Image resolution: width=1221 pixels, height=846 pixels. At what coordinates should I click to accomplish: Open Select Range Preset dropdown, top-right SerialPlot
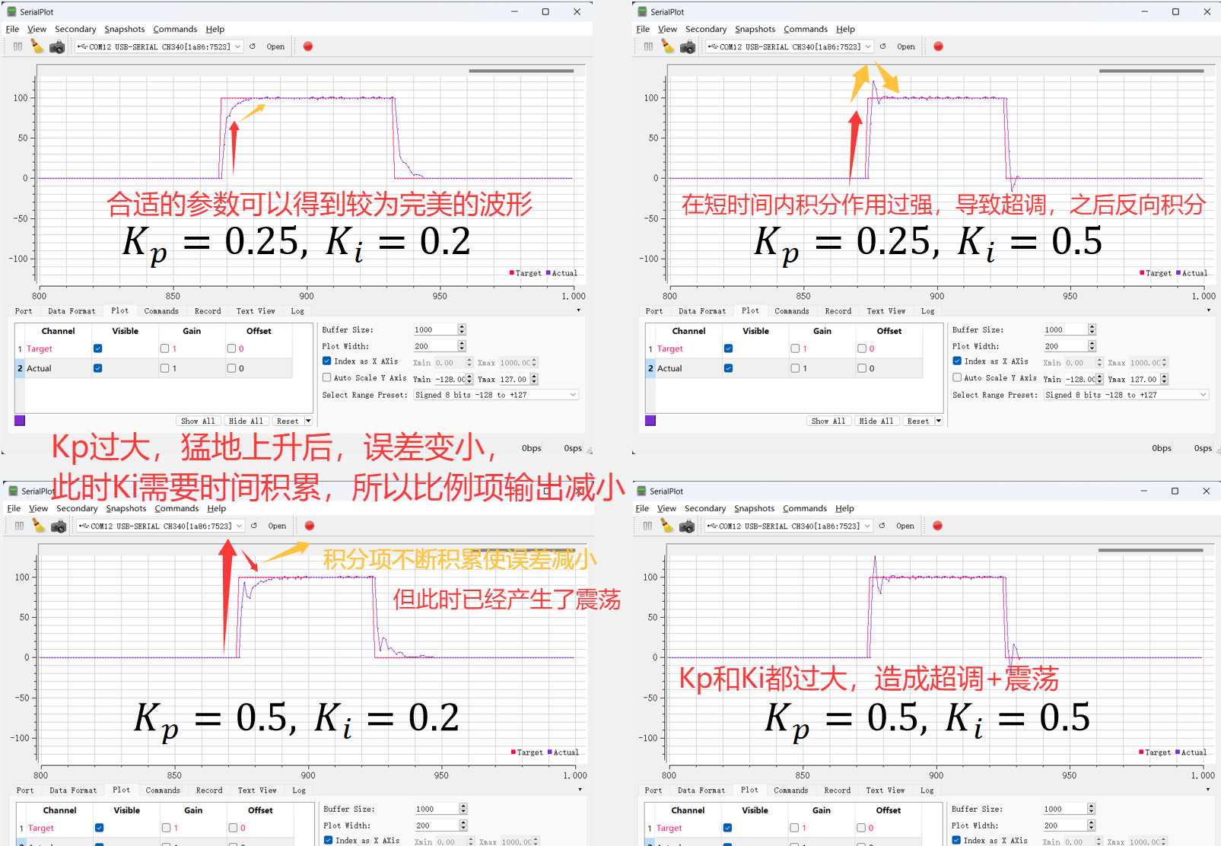pos(1127,395)
